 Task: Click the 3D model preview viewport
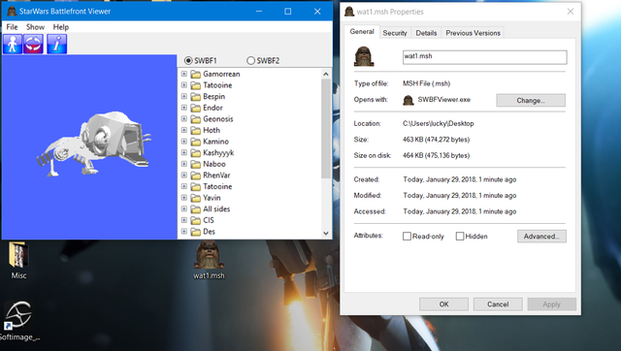coord(89,146)
